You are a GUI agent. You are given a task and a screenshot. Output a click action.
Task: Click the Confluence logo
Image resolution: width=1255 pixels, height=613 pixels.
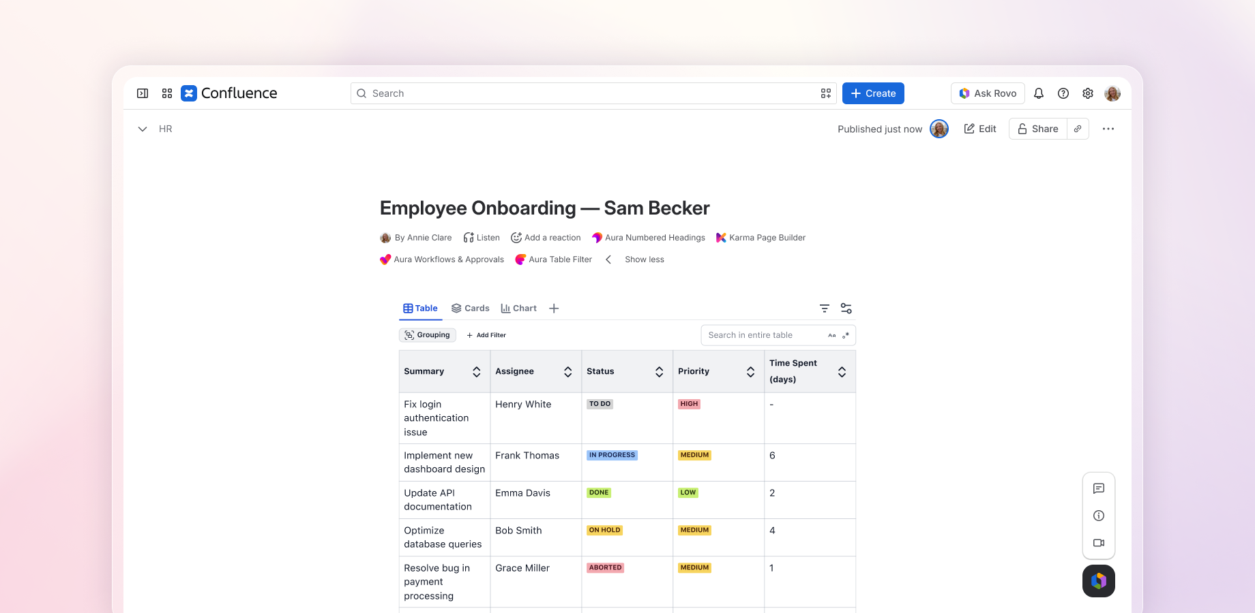pyautogui.click(x=229, y=93)
